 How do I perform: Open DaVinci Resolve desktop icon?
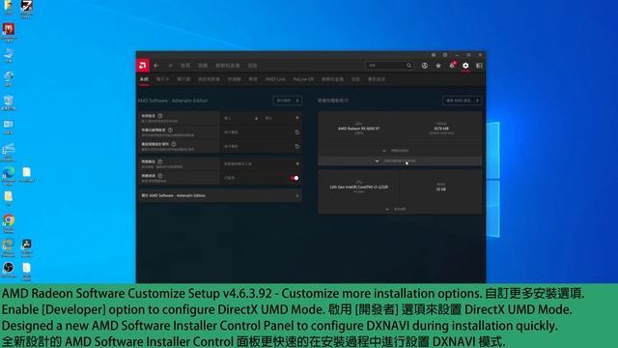(x=26, y=247)
